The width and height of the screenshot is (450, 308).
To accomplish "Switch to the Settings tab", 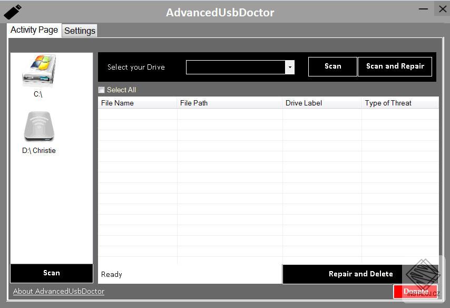I will click(80, 31).
